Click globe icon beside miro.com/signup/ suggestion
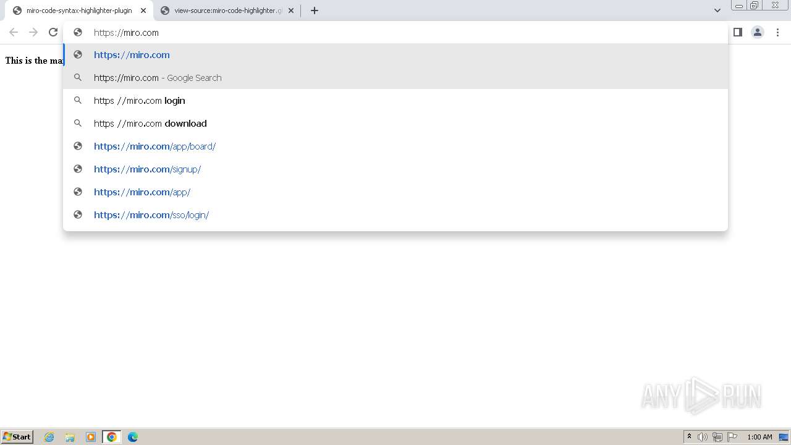791x445 pixels. (78, 169)
